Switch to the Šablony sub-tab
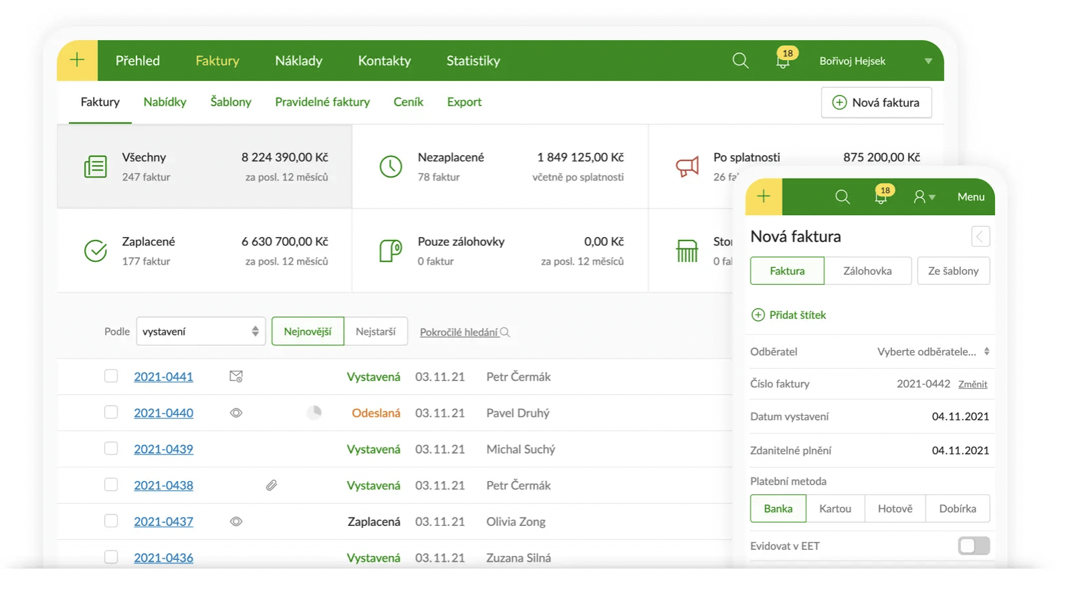This screenshot has height=604, width=1078. 231,102
